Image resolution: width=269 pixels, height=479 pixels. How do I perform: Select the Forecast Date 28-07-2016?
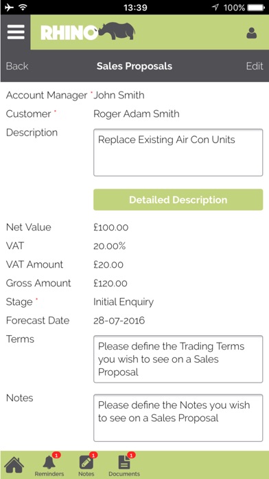[119, 321]
